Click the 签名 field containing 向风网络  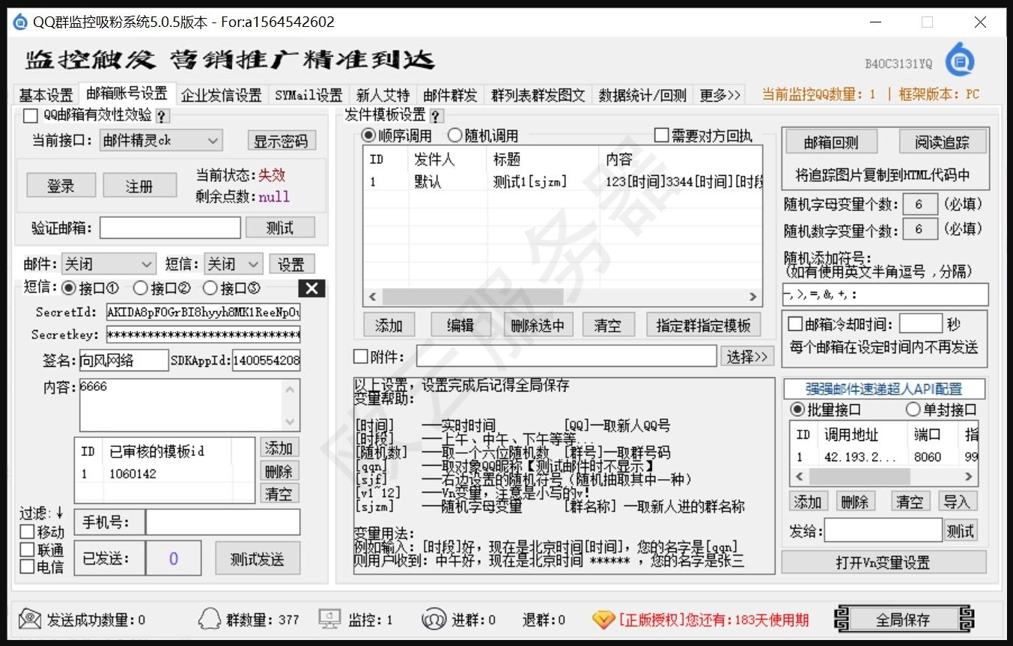click(x=124, y=360)
